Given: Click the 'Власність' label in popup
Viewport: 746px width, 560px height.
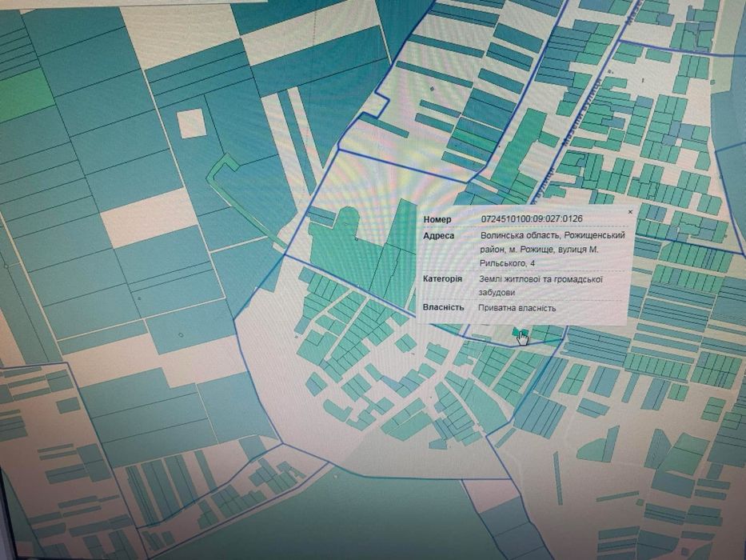Looking at the screenshot, I should click(x=443, y=307).
